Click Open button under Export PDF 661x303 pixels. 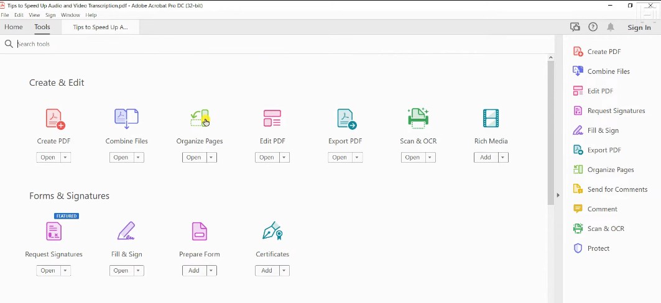(x=340, y=158)
